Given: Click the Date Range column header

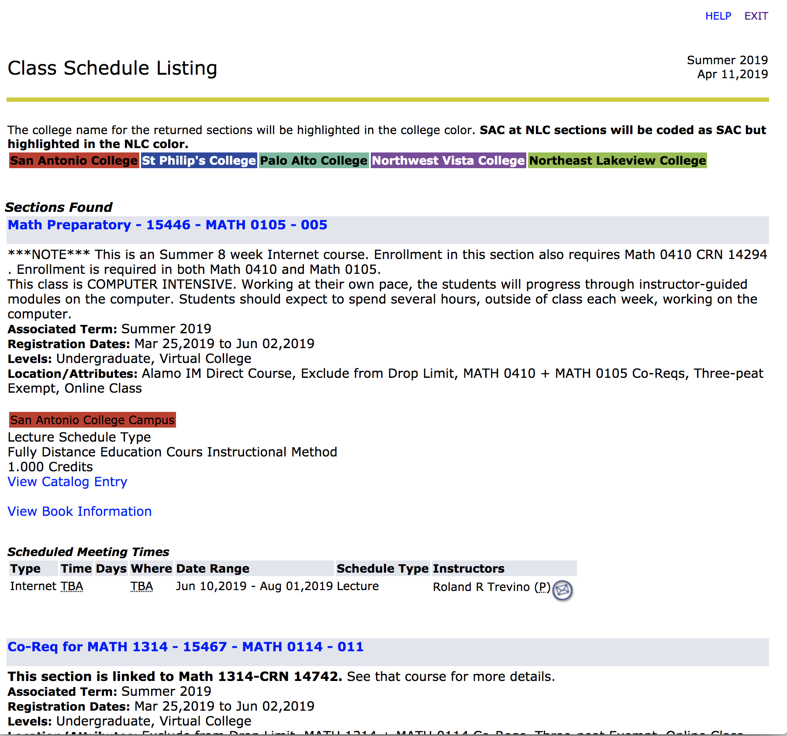Looking at the screenshot, I should click(x=213, y=569).
